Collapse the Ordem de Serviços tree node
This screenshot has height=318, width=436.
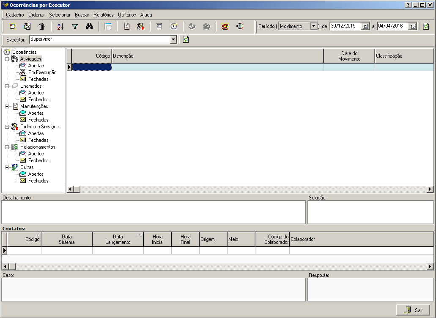click(7, 127)
